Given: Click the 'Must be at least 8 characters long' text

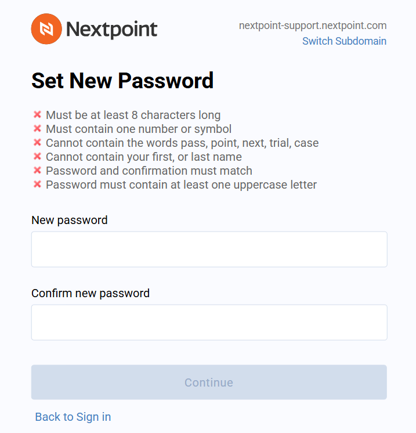Looking at the screenshot, I should pyautogui.click(x=133, y=115).
